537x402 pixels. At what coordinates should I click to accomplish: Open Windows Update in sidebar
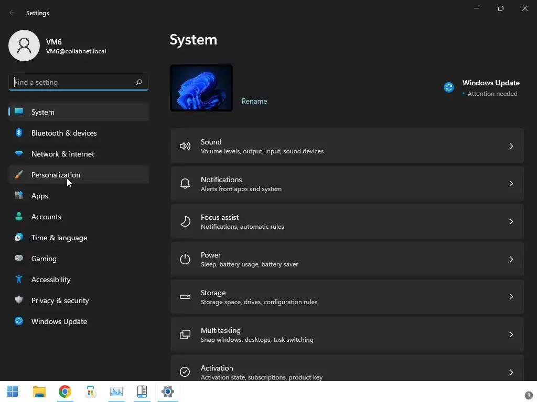(x=79, y=321)
